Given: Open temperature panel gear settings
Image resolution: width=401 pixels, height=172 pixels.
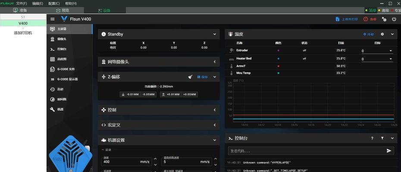Looking at the screenshot, I should [382, 34].
